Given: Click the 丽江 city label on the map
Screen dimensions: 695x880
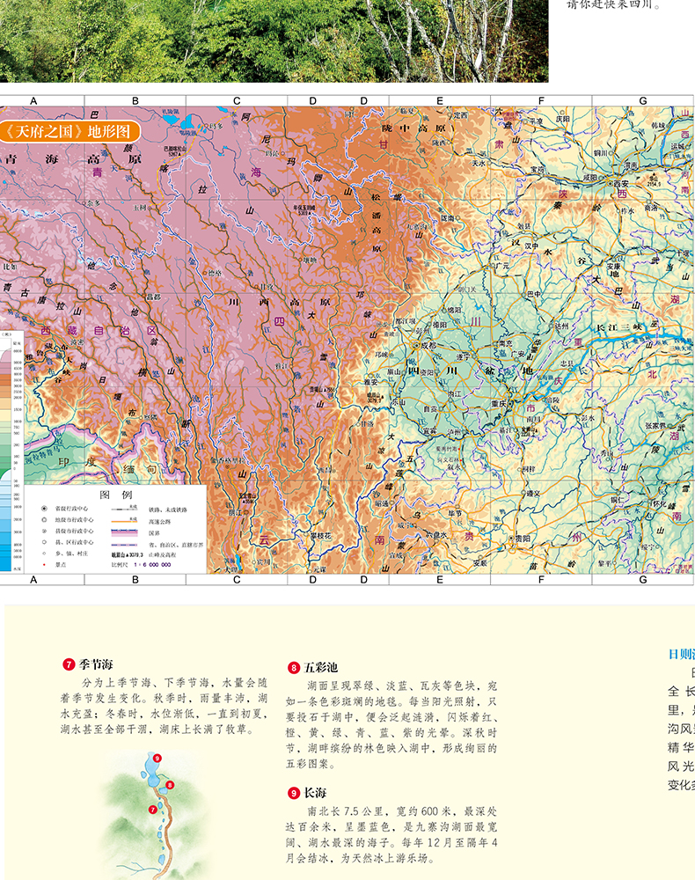Looking at the screenshot, I should (x=235, y=512).
